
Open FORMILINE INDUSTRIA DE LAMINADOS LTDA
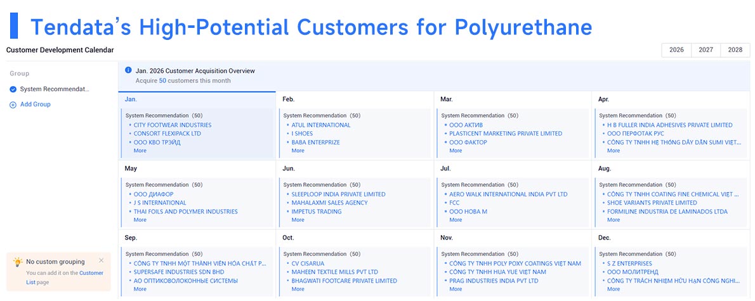pos(667,212)
